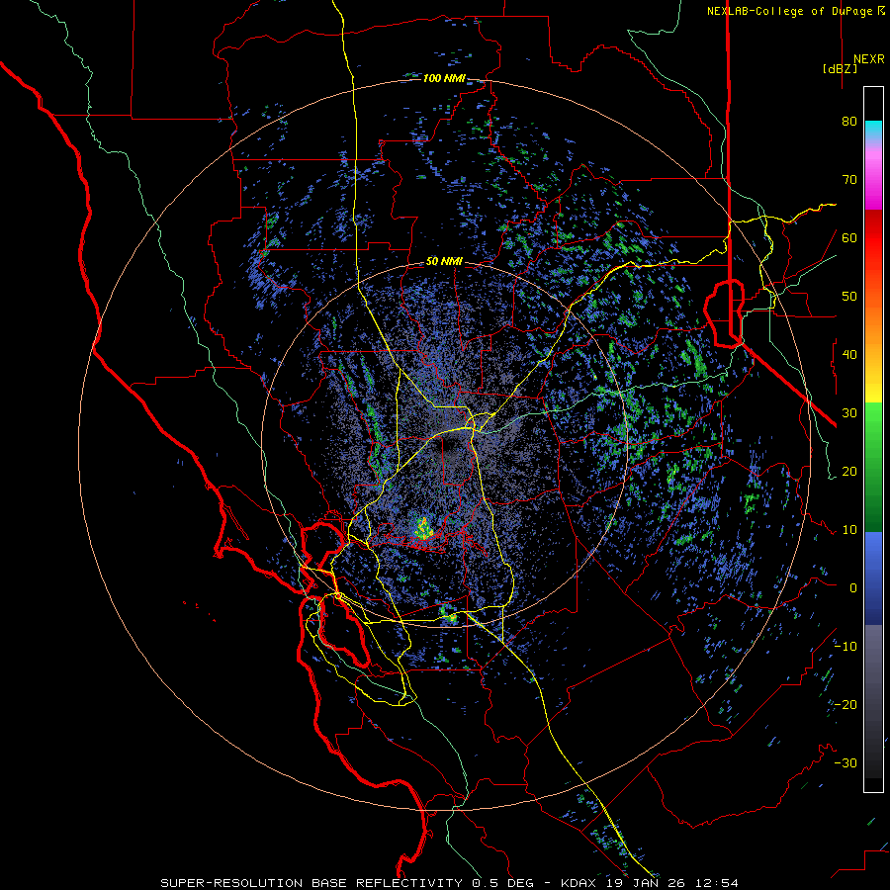Click the 20 value on the dBZ scale
890x890 pixels.
coord(849,471)
